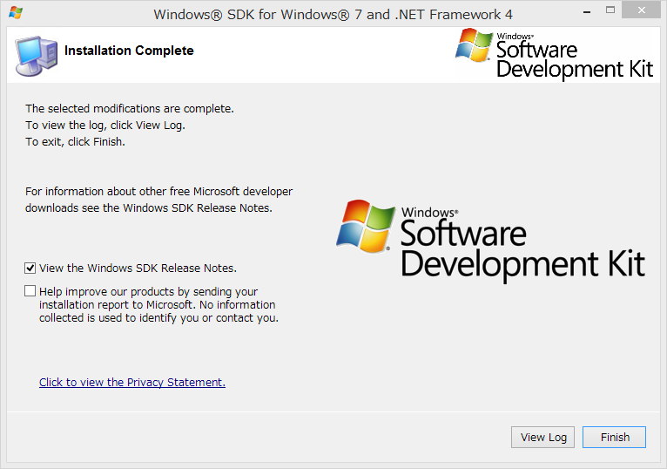Viewport: 667px width, 469px height.
Task: Click 'To exit, click Finish.' text
Action: 75,142
